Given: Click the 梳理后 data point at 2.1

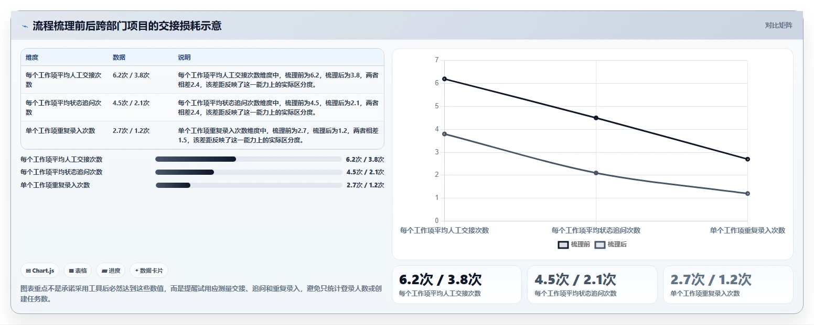Looking at the screenshot, I should (x=596, y=173).
